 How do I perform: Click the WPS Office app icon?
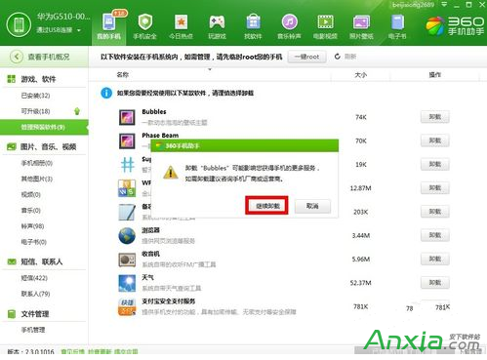tap(127, 188)
